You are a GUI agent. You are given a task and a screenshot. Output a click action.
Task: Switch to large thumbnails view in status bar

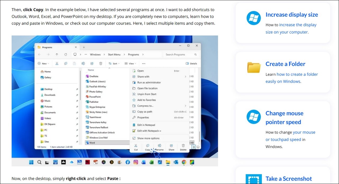[198, 147]
